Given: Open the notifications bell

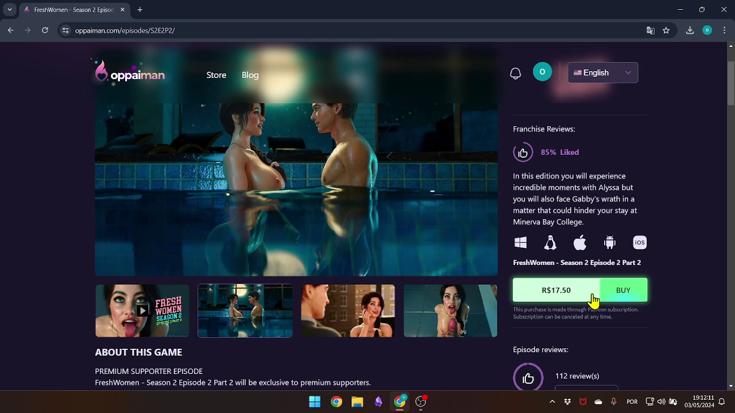Looking at the screenshot, I should (516, 73).
